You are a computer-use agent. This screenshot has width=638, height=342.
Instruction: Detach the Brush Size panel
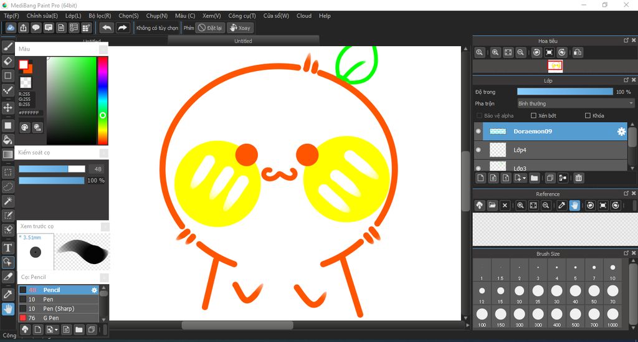click(x=626, y=254)
